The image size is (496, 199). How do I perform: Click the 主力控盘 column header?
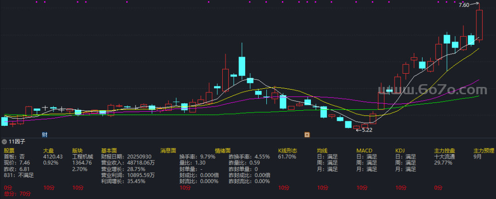coord(445,150)
